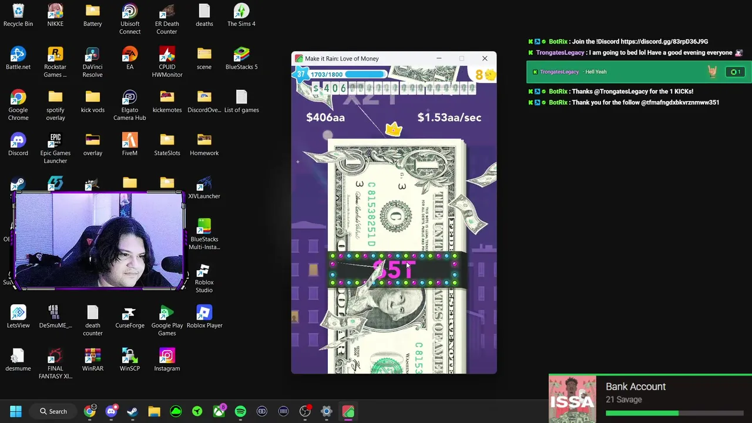
Task: Launch Roblox Studio from the desktop
Action: 204,277
